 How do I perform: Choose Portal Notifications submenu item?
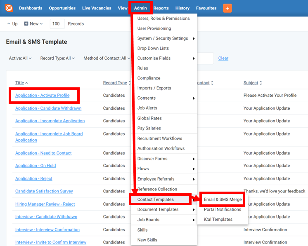223,210
